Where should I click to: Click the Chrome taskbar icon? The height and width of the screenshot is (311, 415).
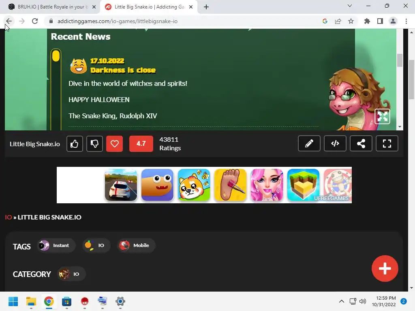coord(49,301)
